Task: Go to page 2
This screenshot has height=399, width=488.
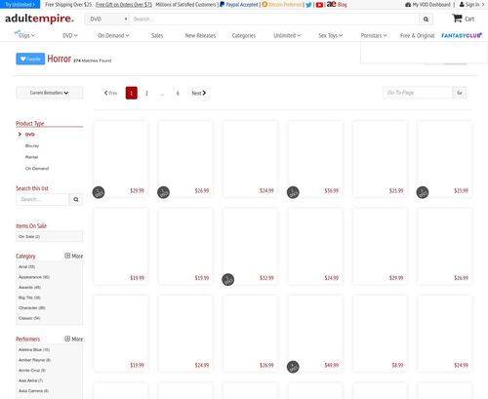Action: coord(146,93)
